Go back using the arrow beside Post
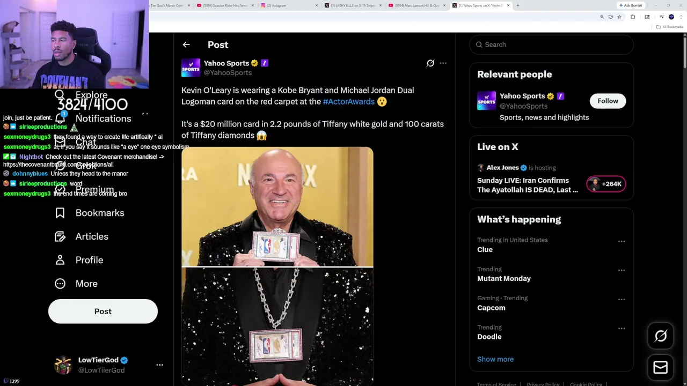The height and width of the screenshot is (386, 687). (x=186, y=45)
